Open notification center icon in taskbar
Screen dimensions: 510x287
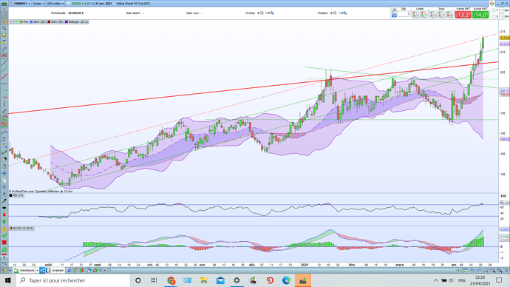[499, 280]
